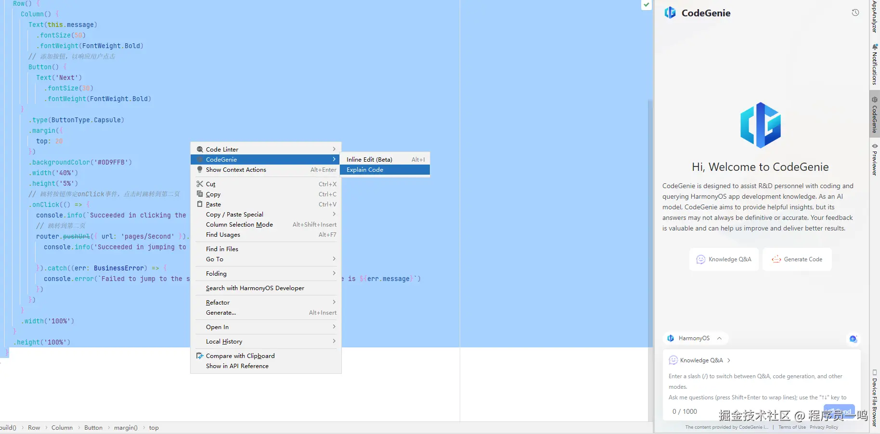Select Search with HarmonyOS Developer
Screen dimensions: 880x434
266,288
